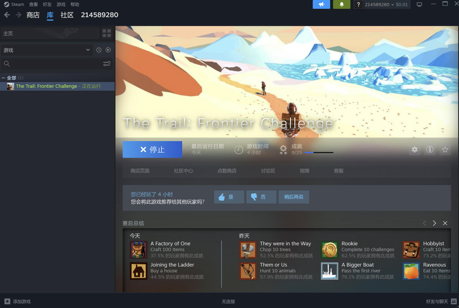This screenshot has height=308, width=459.
Task: Toggle sort by recent clock icon
Action: tap(99, 50)
